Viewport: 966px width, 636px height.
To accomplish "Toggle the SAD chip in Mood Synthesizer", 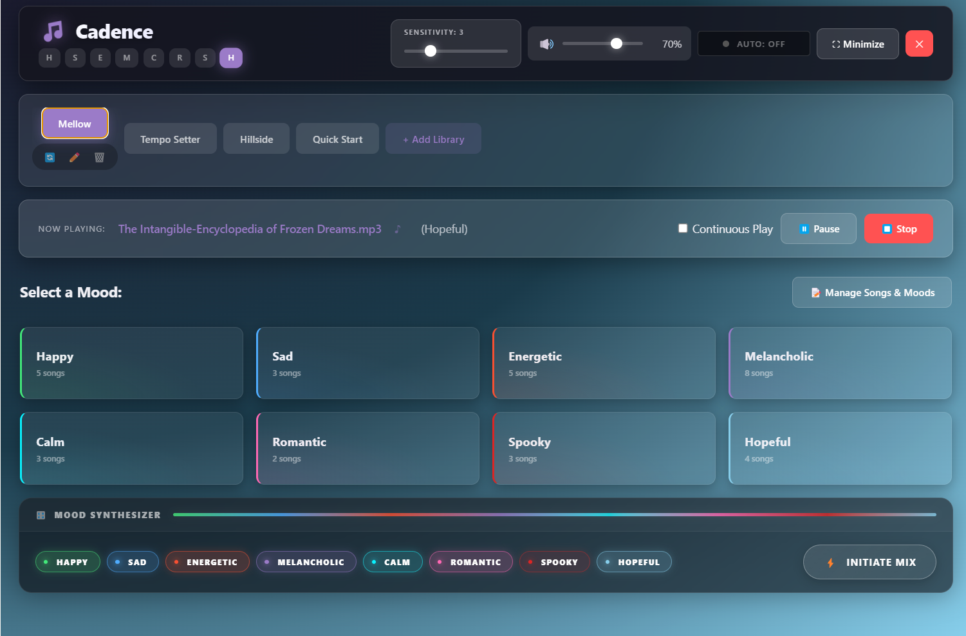I will tap(133, 562).
